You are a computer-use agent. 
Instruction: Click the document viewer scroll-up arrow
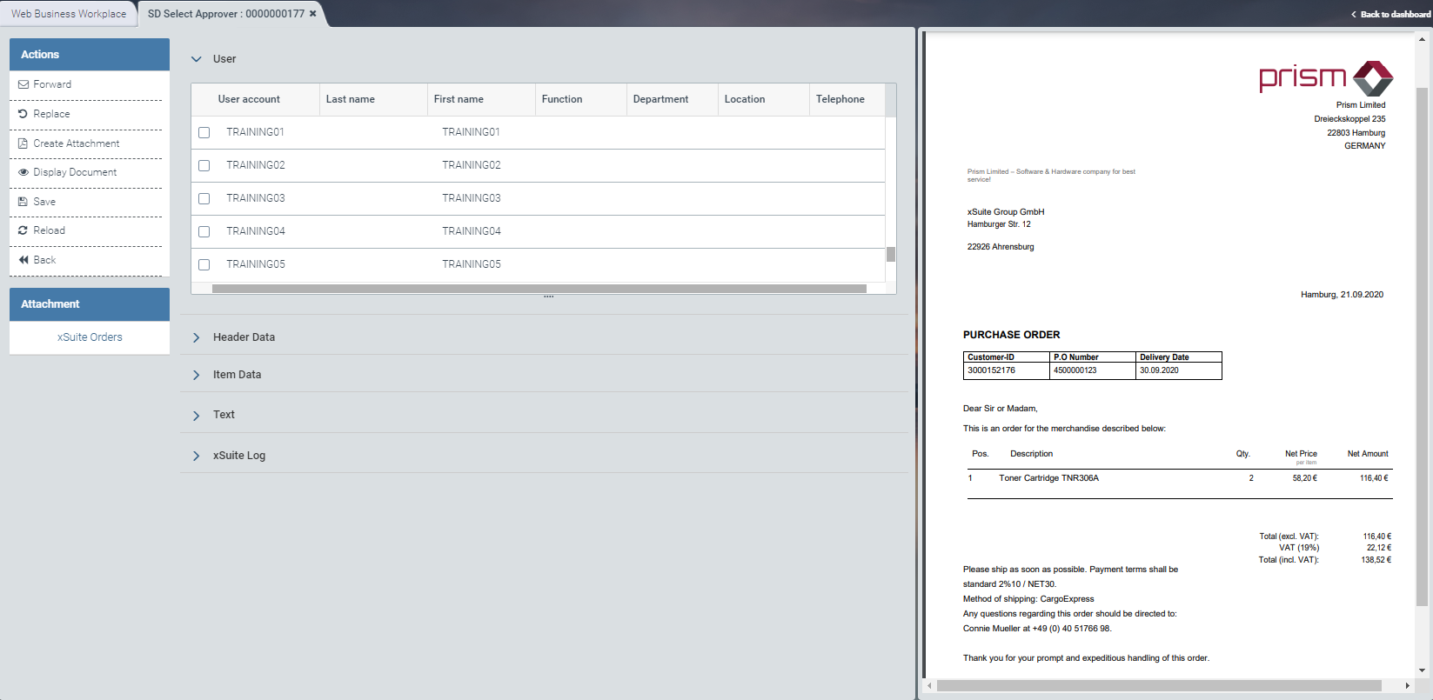(x=1423, y=38)
